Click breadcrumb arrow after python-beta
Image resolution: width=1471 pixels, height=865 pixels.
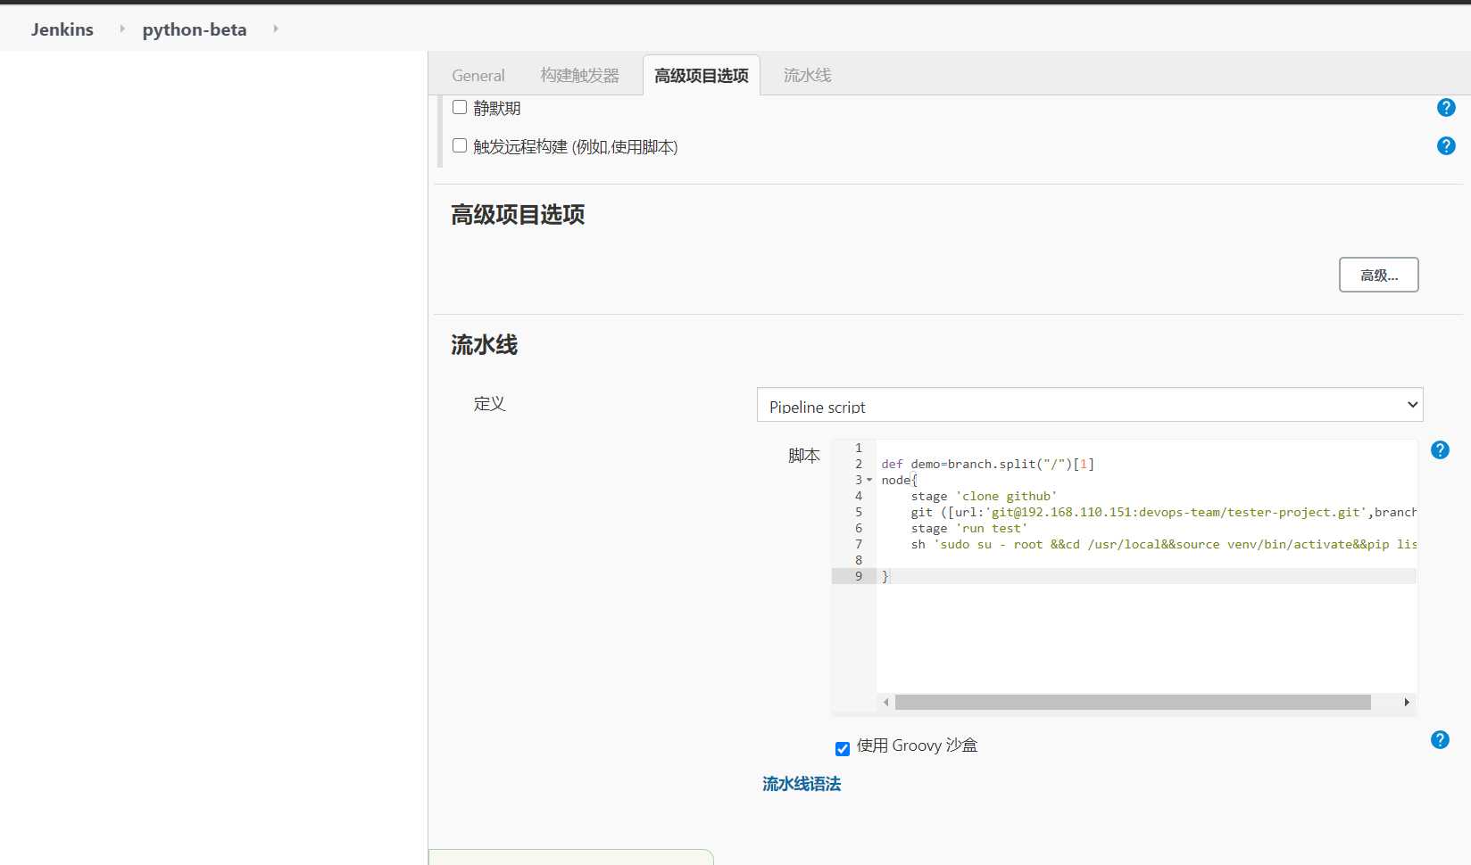(x=276, y=29)
